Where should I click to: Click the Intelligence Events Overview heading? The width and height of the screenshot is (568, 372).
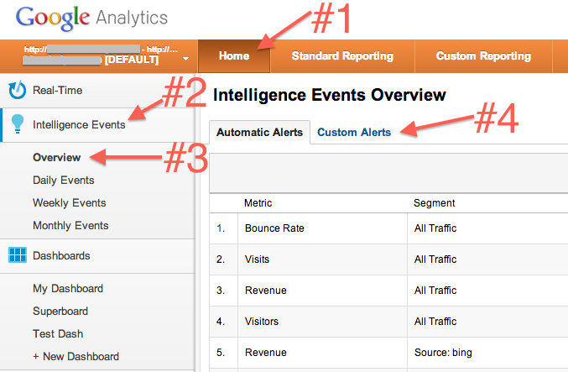[329, 95]
